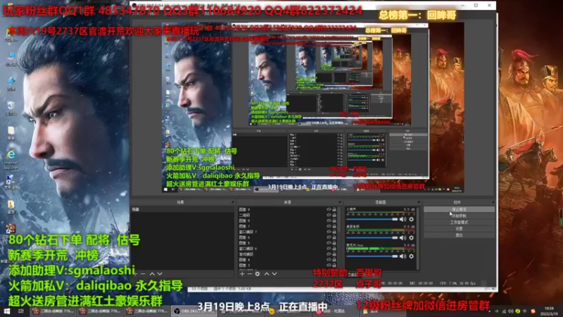Click 退出 exit button in controls
The image size is (563, 317).
point(459,235)
